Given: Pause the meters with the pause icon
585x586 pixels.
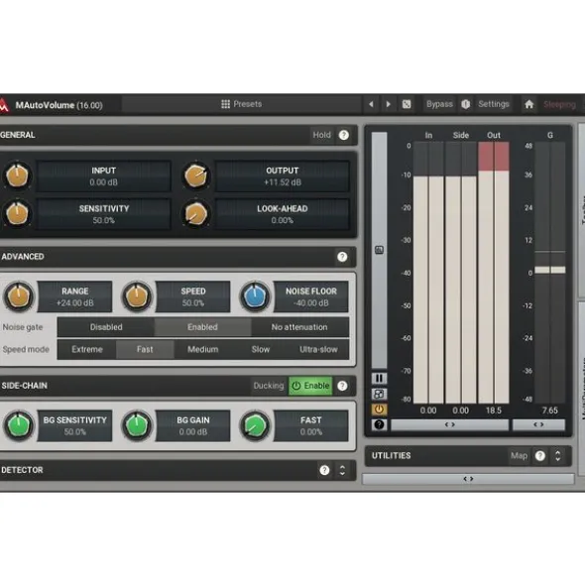Looking at the screenshot, I should (x=379, y=378).
